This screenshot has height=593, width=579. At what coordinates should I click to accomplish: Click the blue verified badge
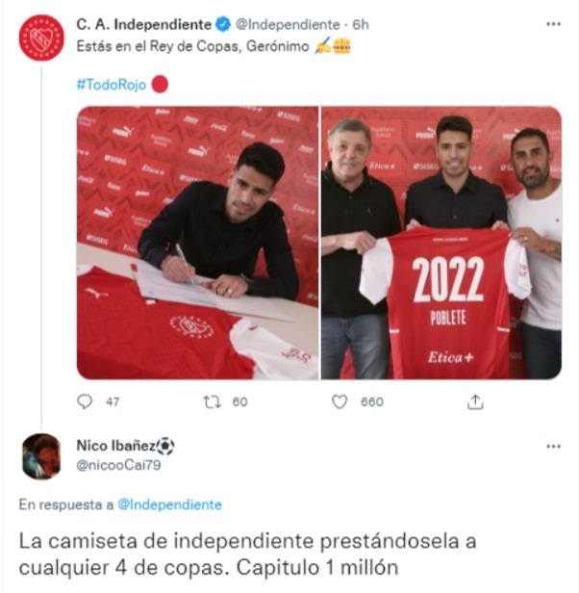tap(223, 25)
